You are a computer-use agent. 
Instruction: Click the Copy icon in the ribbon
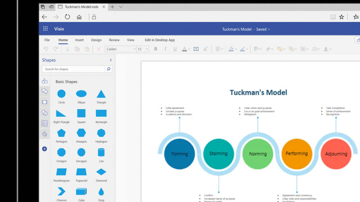[77, 49]
